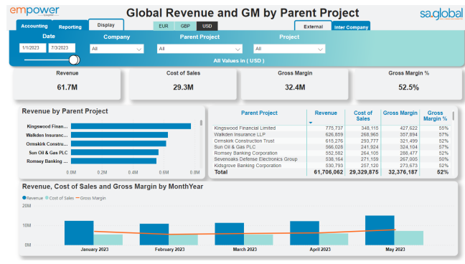Viewport: 465px width, 264px height.
Task: Switch currency to GBP
Action: [185, 26]
